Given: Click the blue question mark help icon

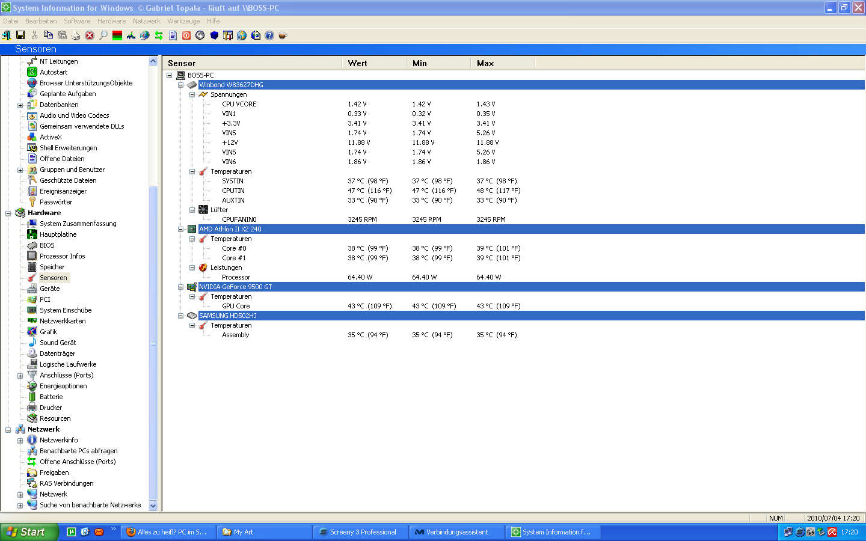Looking at the screenshot, I should [269, 35].
